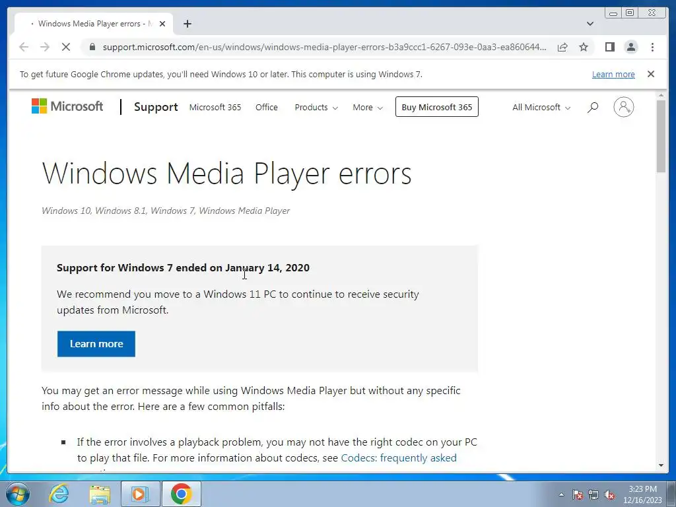Image resolution: width=676 pixels, height=507 pixels.
Task: Sign in with account icon
Action: pyautogui.click(x=623, y=107)
